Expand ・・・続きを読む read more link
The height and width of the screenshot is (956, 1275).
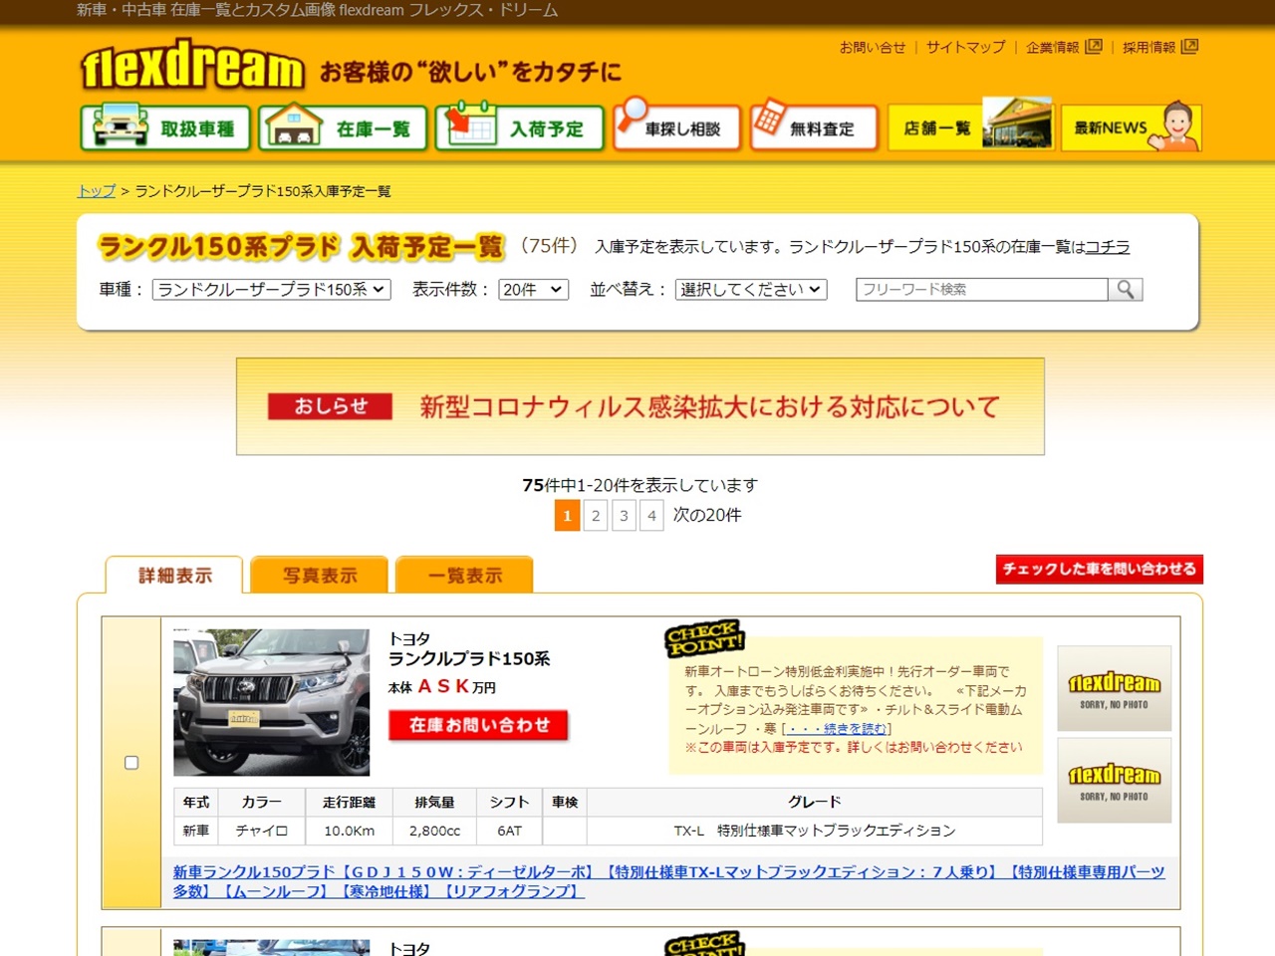coord(836,729)
